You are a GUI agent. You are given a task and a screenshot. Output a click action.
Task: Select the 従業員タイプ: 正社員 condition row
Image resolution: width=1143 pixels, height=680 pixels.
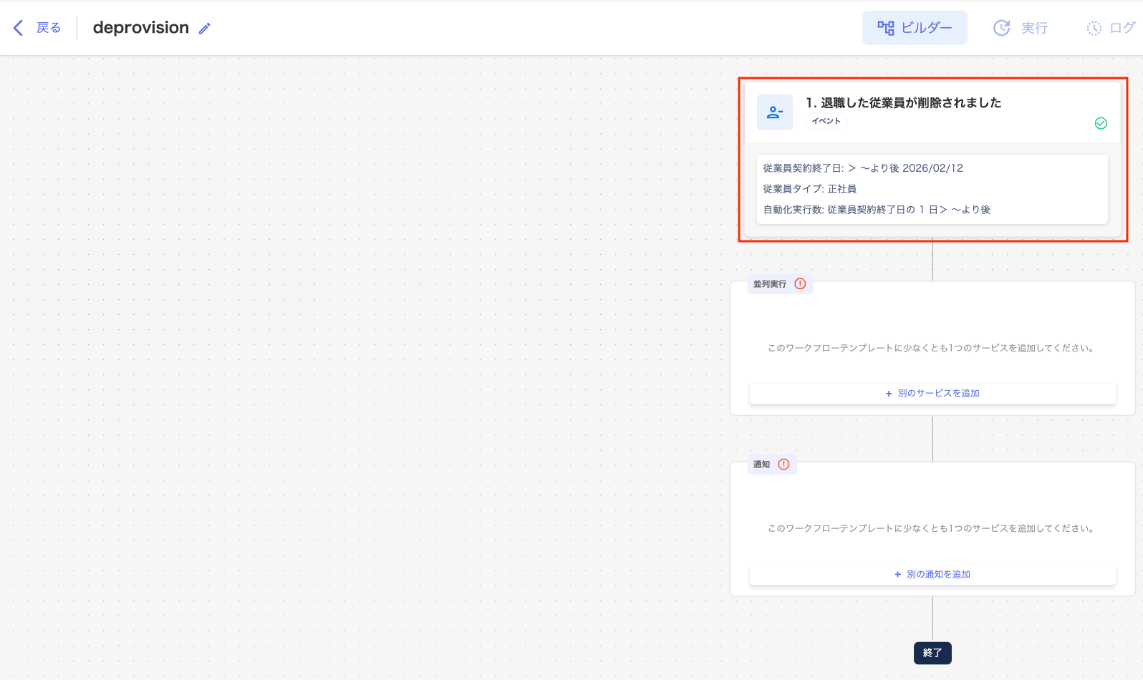[x=809, y=189]
